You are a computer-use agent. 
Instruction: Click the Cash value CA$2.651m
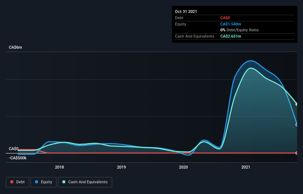pyautogui.click(x=231, y=36)
